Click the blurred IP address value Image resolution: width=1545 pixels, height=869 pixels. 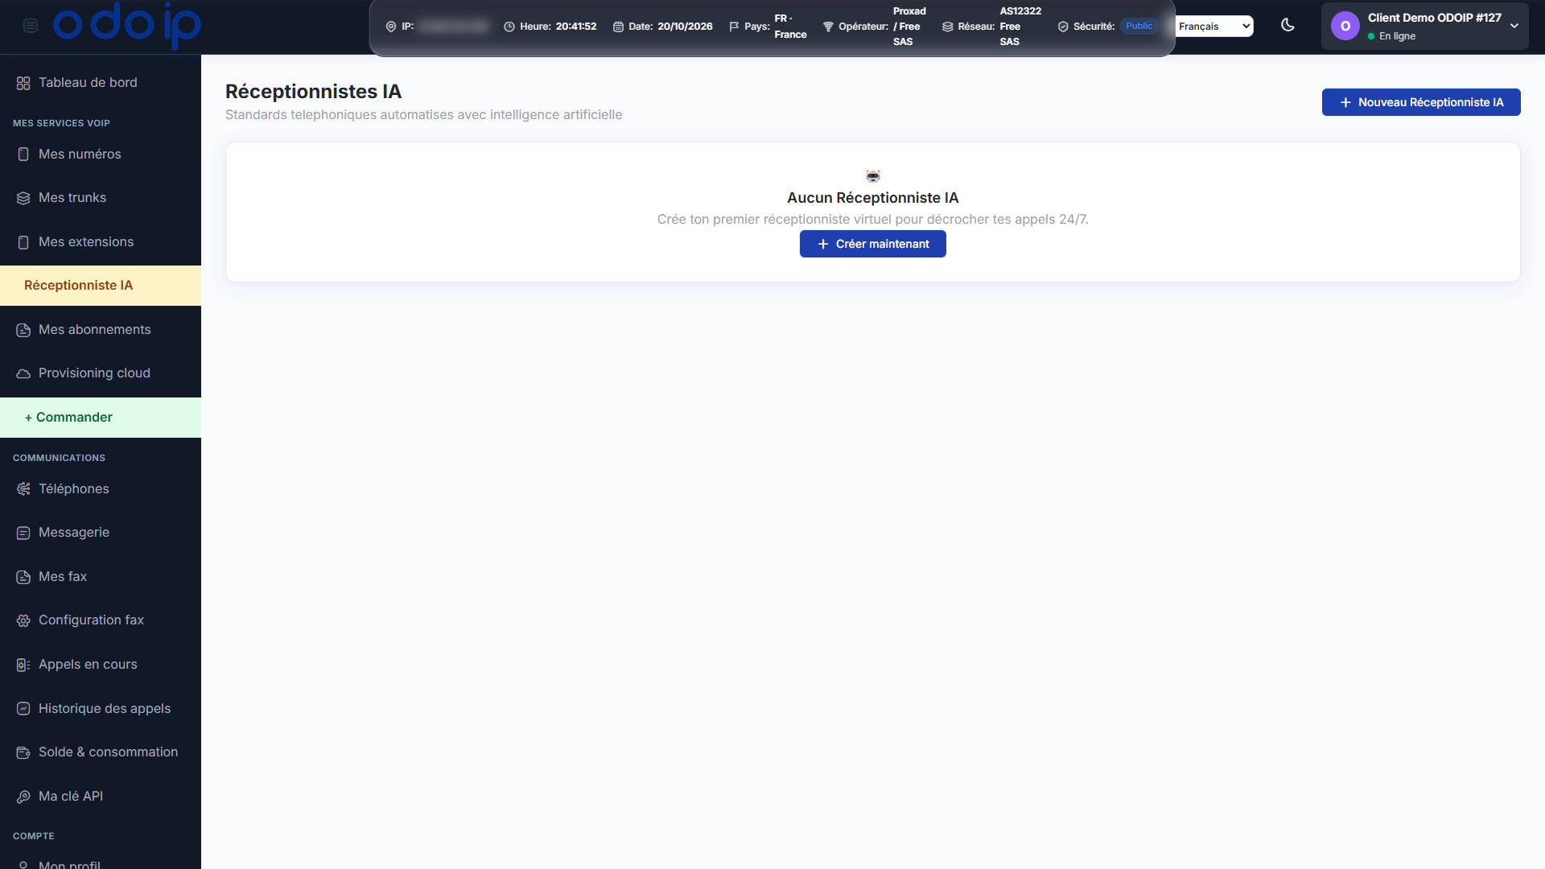pos(454,27)
